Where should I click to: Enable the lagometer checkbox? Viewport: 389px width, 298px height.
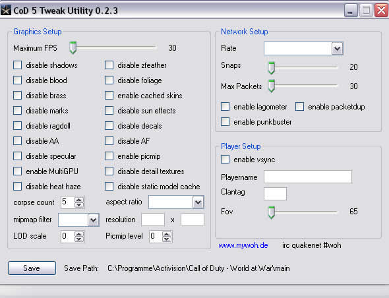coord(225,106)
